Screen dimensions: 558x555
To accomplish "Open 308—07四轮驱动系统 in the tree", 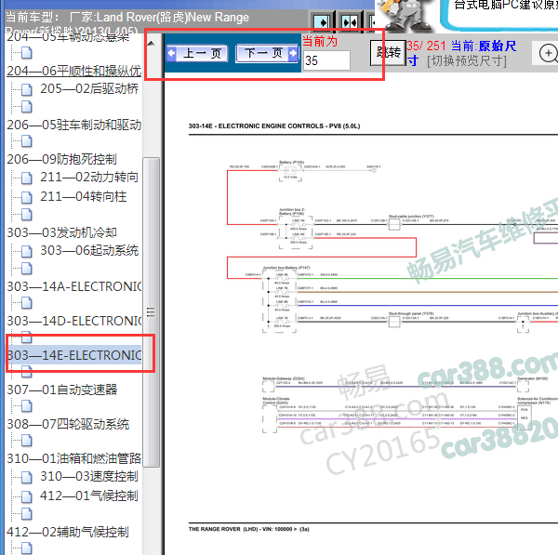I will (68, 424).
